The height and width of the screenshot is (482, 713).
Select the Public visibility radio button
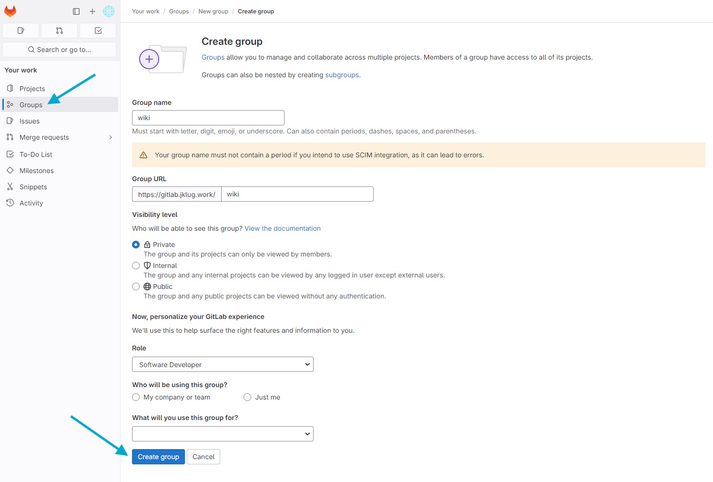click(x=136, y=287)
